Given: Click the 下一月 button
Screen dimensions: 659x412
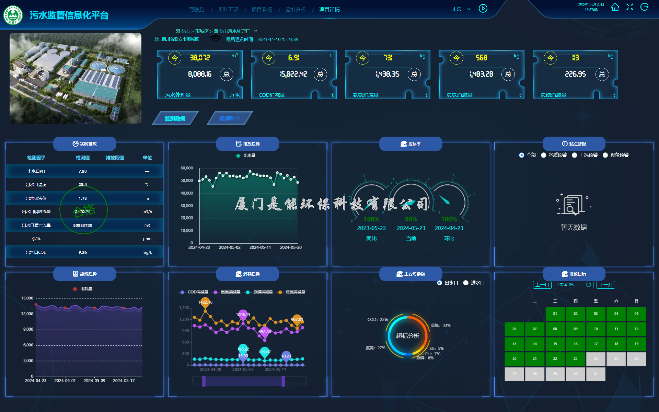Looking at the screenshot, I should pyautogui.click(x=605, y=285).
